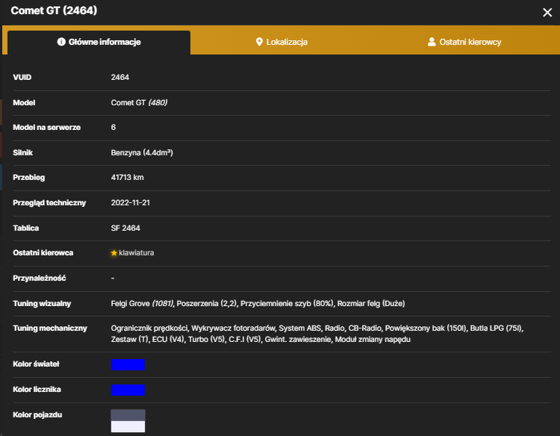The width and height of the screenshot is (560, 436).
Task: Click the map pin icon beside Lokalizacja
Action: click(259, 42)
